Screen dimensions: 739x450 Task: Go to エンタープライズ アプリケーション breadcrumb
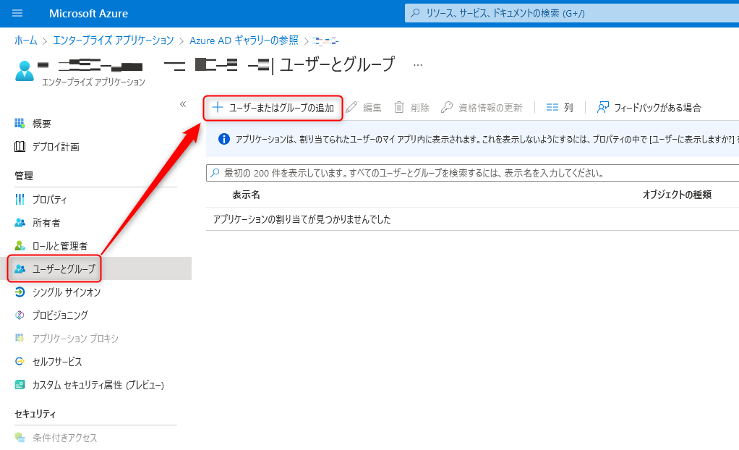tap(114, 41)
